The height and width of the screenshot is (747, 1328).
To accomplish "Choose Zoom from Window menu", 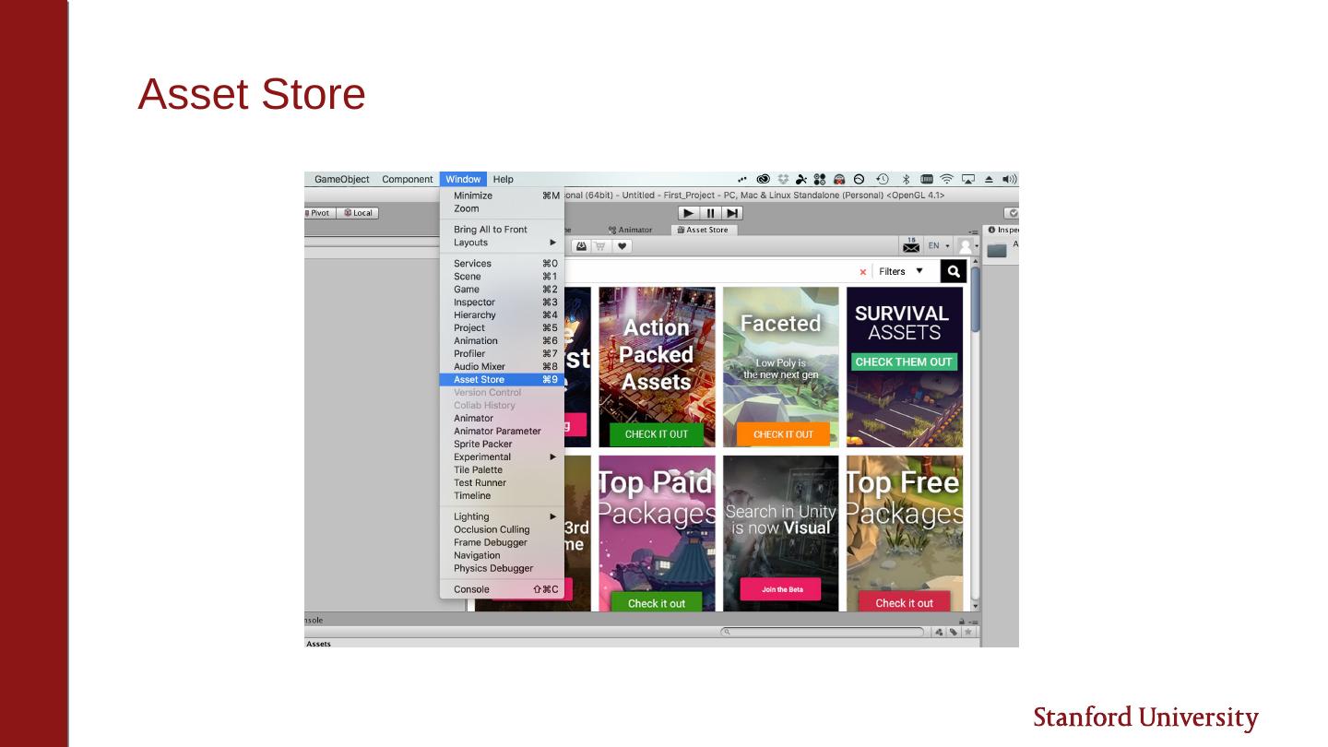I will (x=502, y=208).
